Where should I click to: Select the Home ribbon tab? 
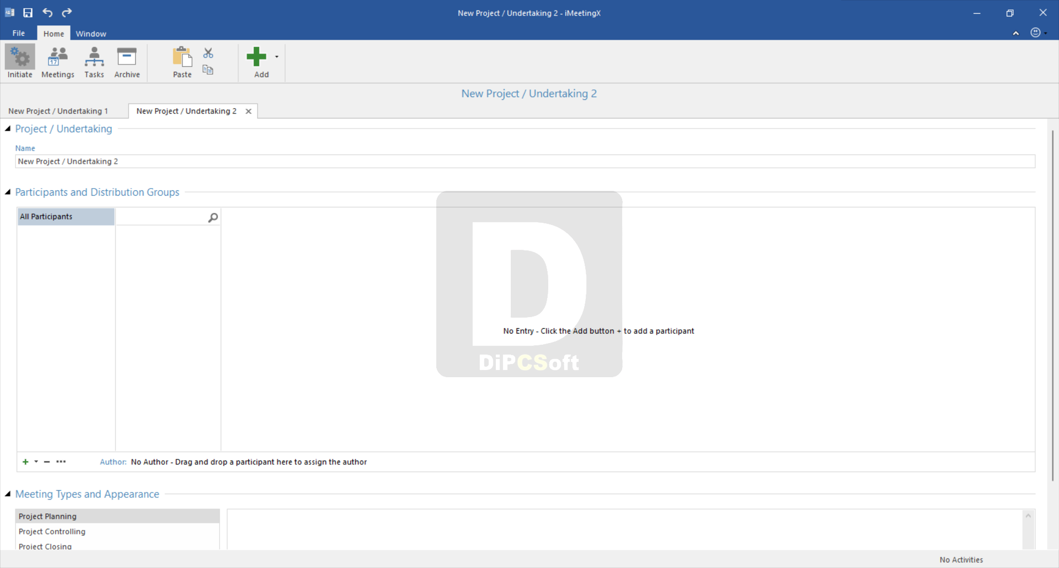click(54, 34)
